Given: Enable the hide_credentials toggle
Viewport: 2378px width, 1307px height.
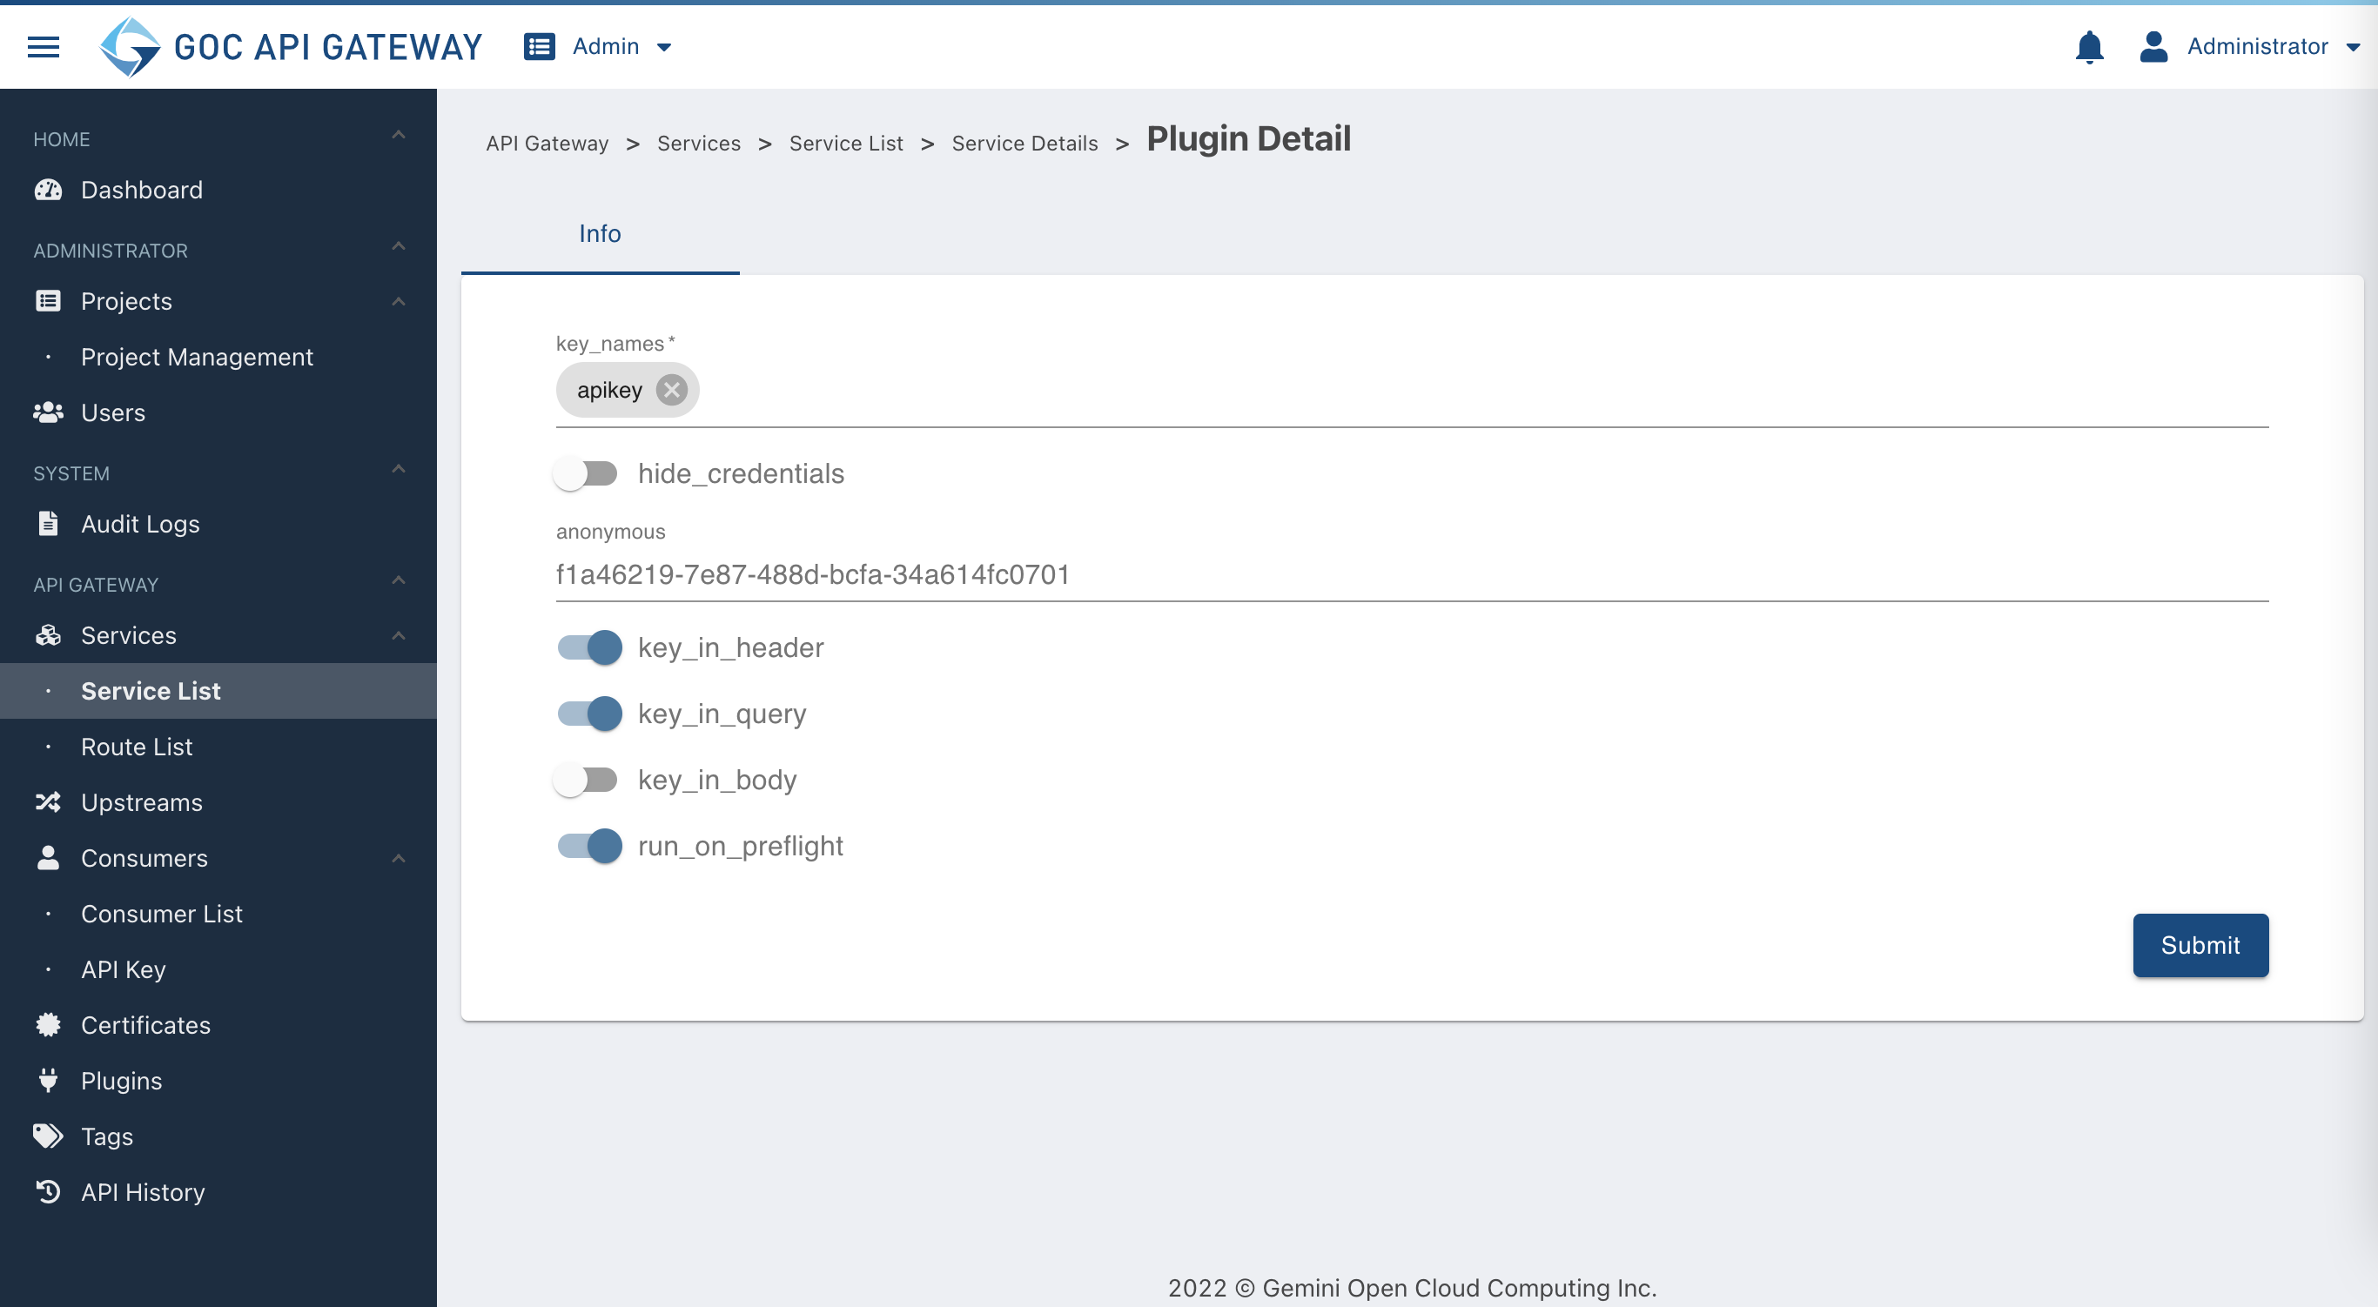Looking at the screenshot, I should coord(588,473).
